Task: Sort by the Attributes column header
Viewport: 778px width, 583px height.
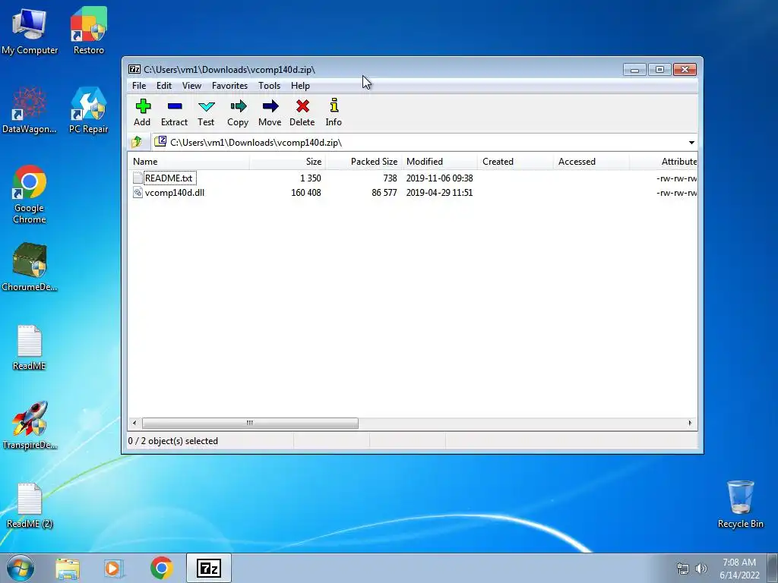Action: tap(663, 162)
